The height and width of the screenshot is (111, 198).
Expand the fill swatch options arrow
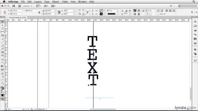[x=104, y=11]
